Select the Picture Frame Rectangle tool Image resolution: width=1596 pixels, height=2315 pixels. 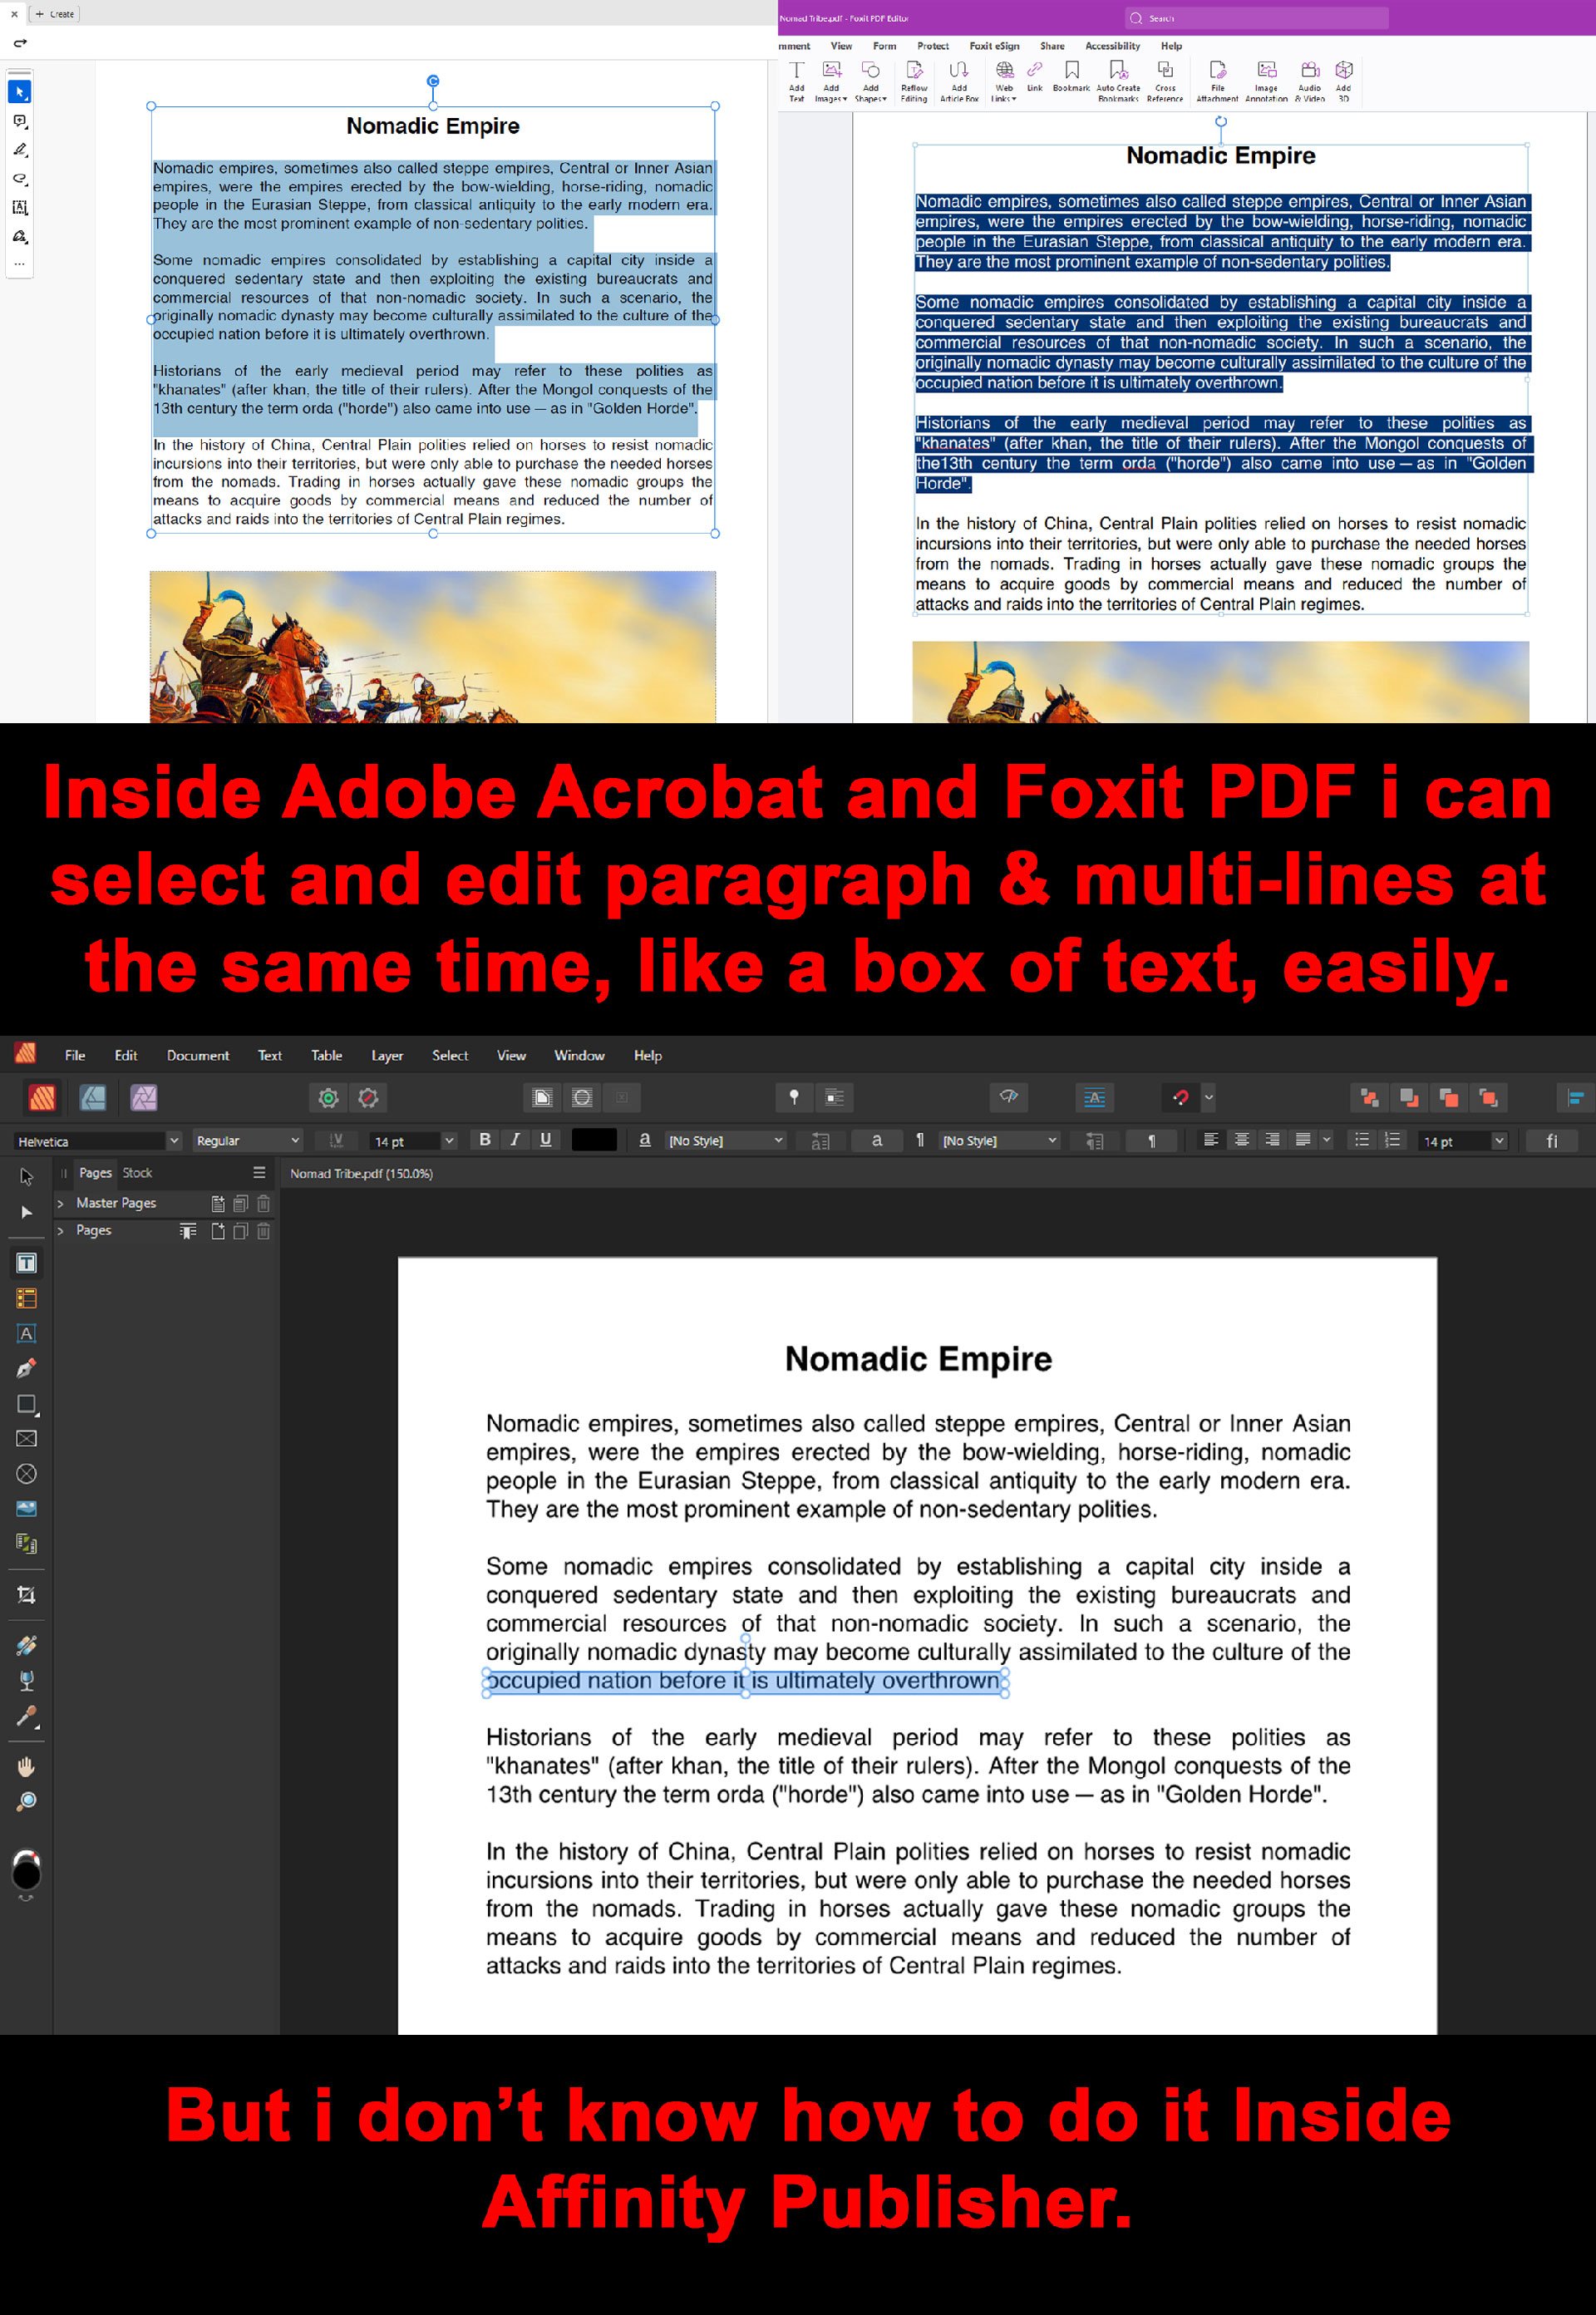coord(27,1439)
